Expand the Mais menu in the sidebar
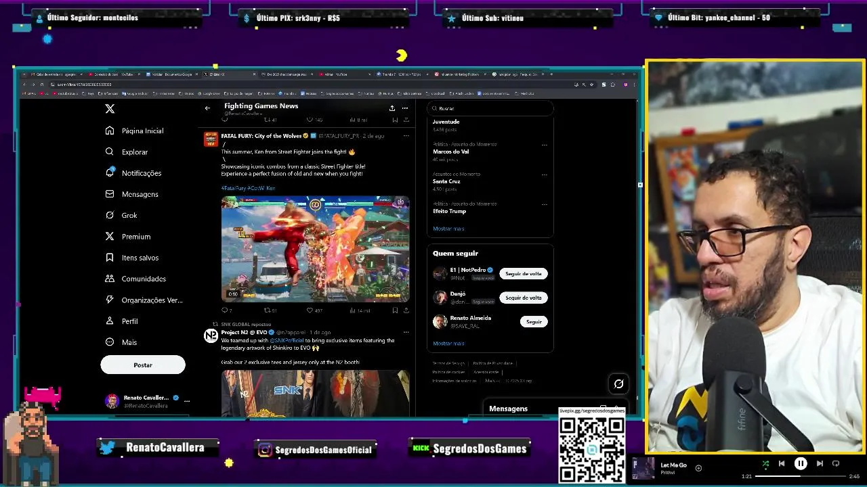Image resolution: width=867 pixels, height=487 pixels. tap(121, 342)
